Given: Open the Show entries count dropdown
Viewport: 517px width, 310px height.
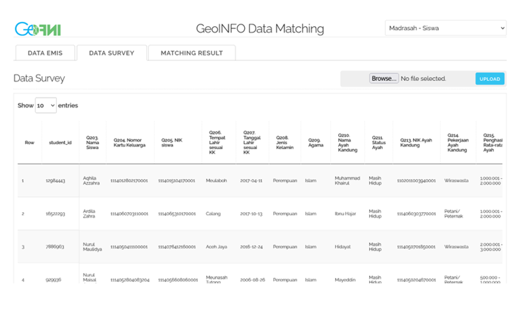Looking at the screenshot, I should [x=46, y=105].
